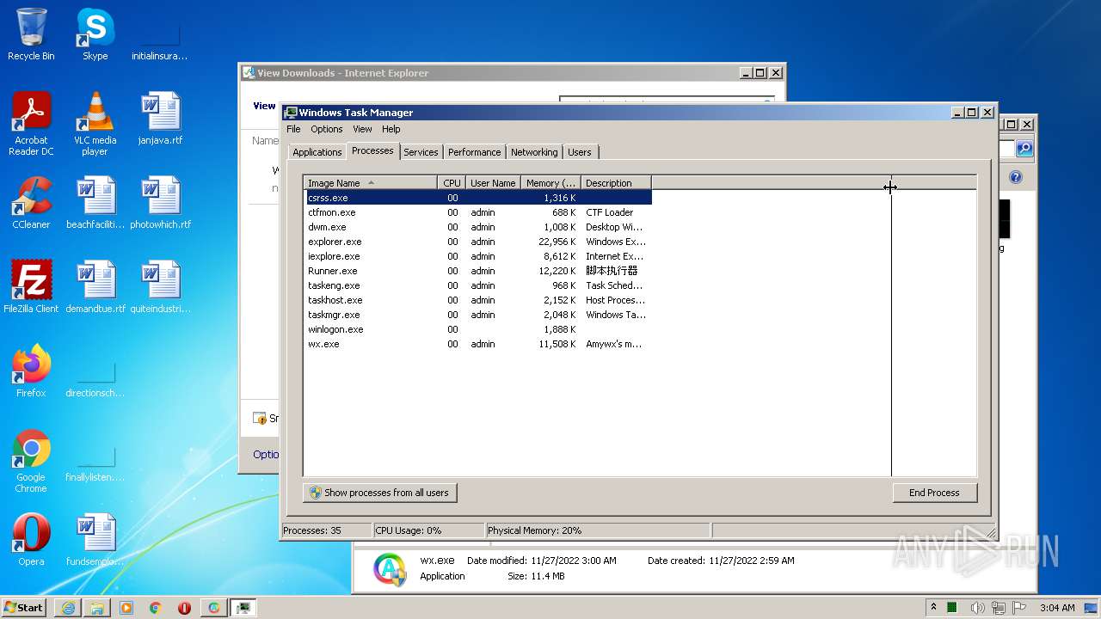Select the iexplore.exe process row
Viewport: 1101px width, 619px height.
[x=477, y=256]
